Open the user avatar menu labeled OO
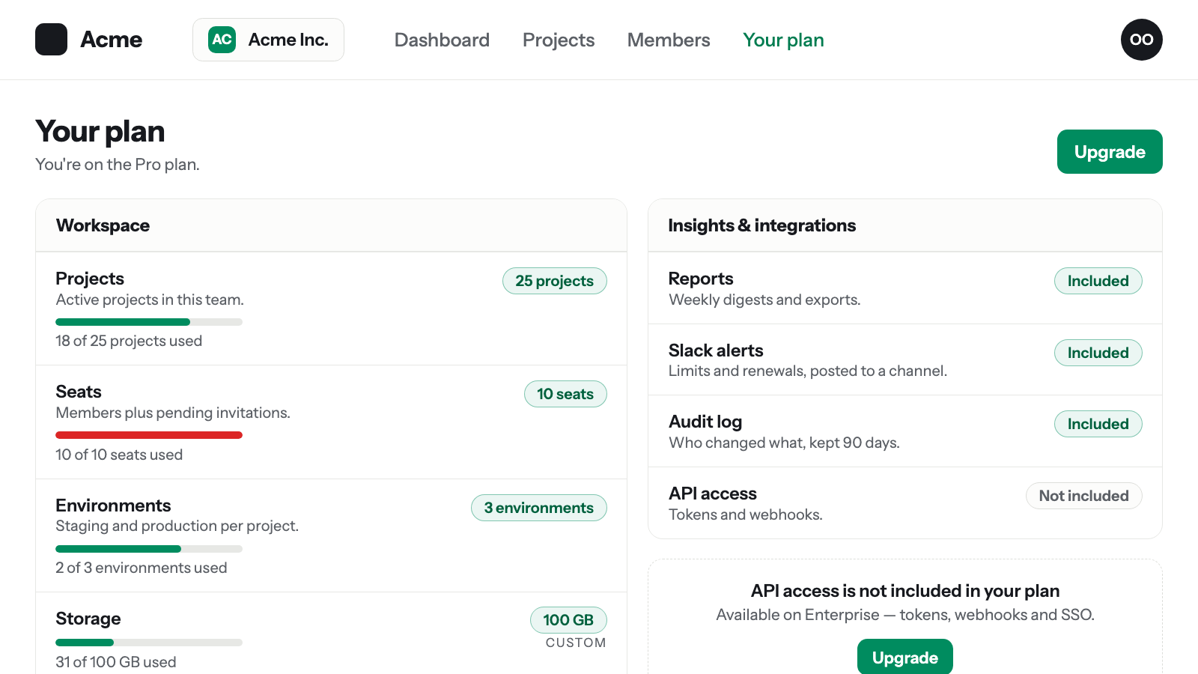Image resolution: width=1198 pixels, height=674 pixels. click(x=1141, y=40)
